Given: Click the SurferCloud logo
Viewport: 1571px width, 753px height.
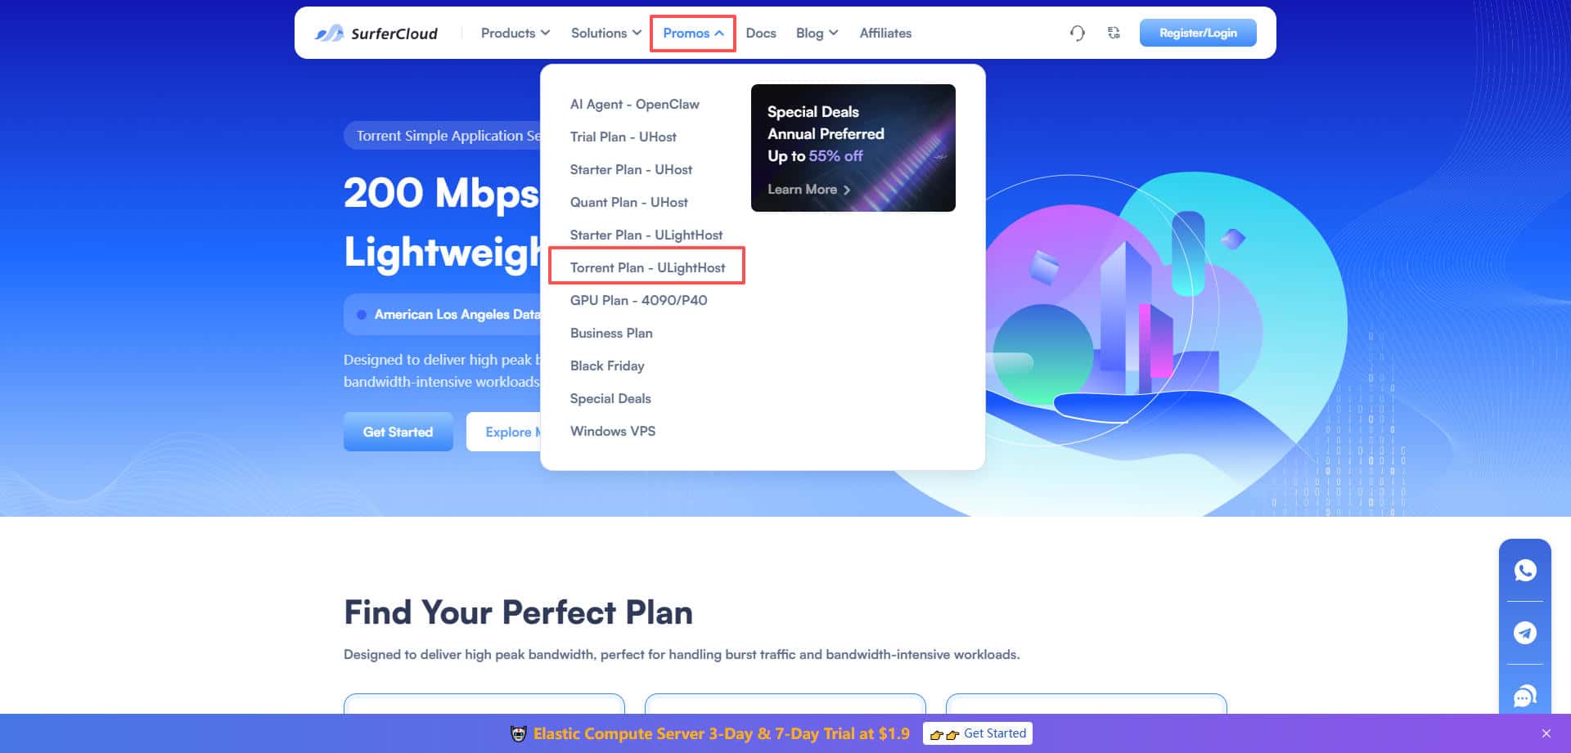Looking at the screenshot, I should (377, 33).
